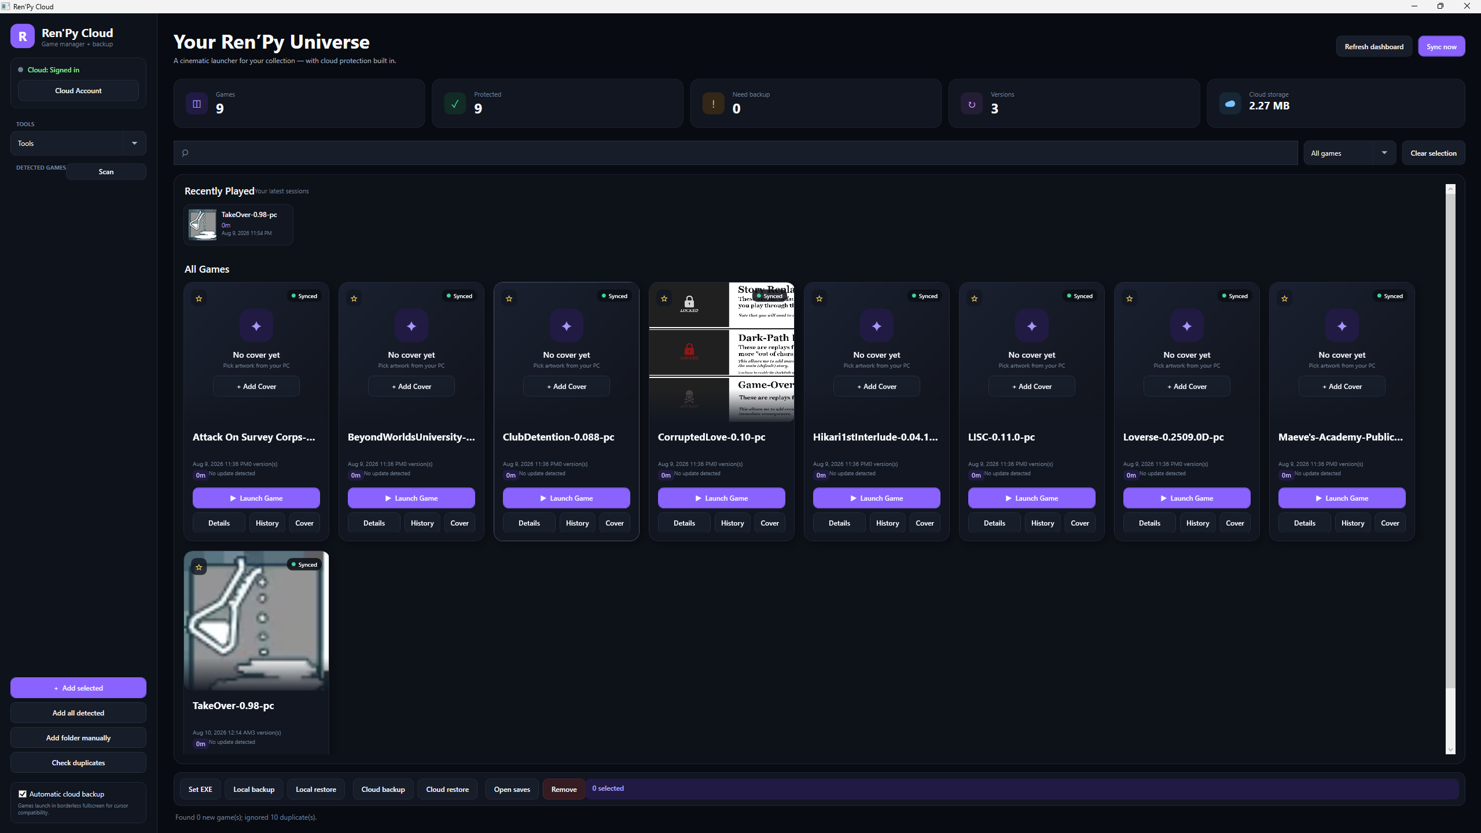This screenshot has height=833, width=1481.
Task: Check for duplicate games
Action: (x=78, y=763)
